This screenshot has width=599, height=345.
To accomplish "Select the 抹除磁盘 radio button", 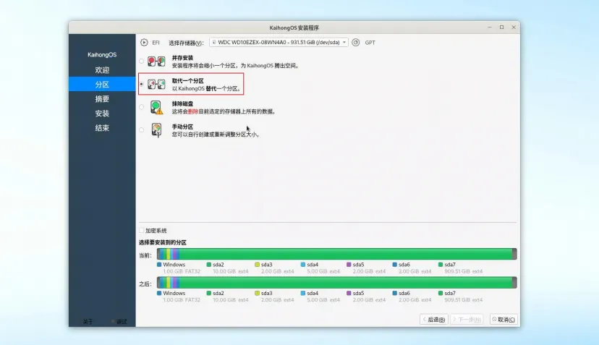I will pos(142,107).
